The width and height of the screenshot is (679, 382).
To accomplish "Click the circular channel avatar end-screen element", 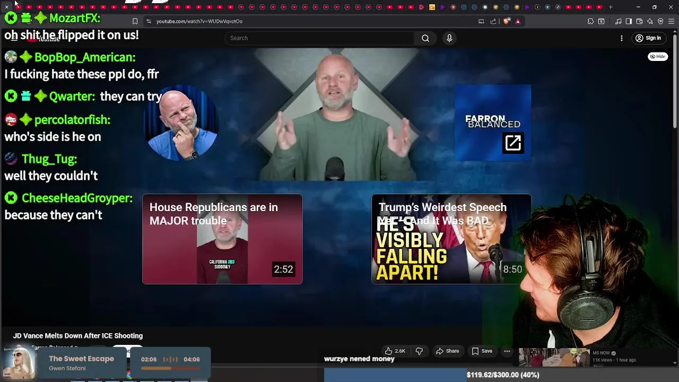I will coord(180,122).
